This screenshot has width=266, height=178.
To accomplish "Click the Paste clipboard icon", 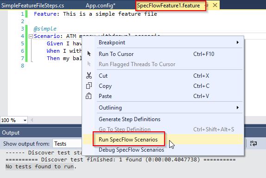I will click(89, 96).
